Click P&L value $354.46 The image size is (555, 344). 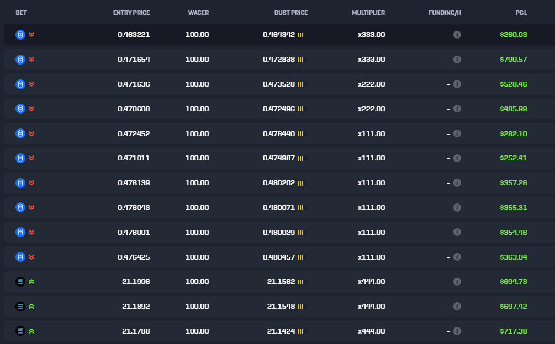coord(513,232)
